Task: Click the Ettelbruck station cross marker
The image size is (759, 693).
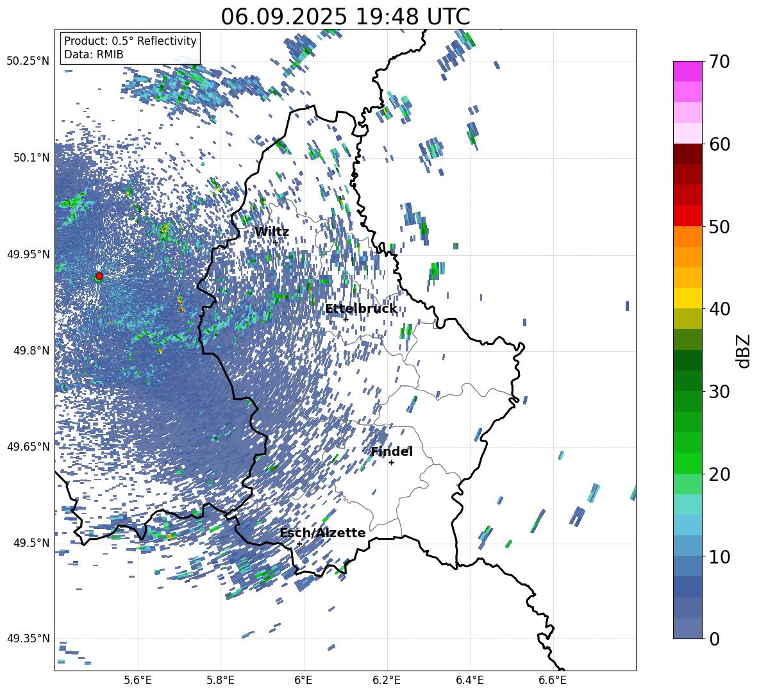Action: click(346, 319)
